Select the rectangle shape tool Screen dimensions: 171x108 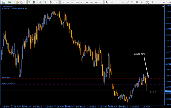[137, 2]
